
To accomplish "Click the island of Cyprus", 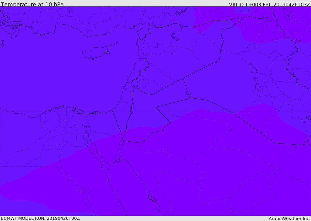I will (97, 52).
